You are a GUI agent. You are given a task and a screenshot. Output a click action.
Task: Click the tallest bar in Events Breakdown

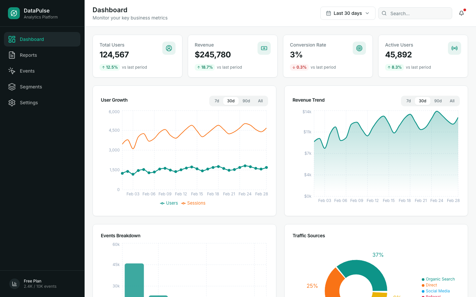(x=134, y=280)
